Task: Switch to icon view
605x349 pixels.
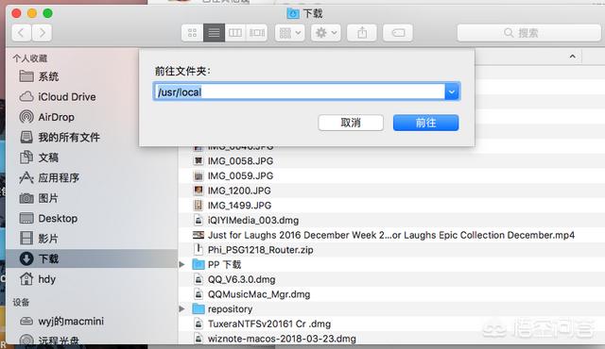Action: point(192,33)
